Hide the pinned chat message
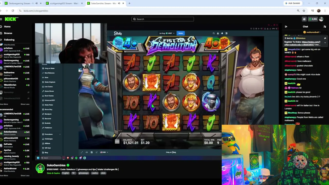This screenshot has width=329, height=185. 325,38
